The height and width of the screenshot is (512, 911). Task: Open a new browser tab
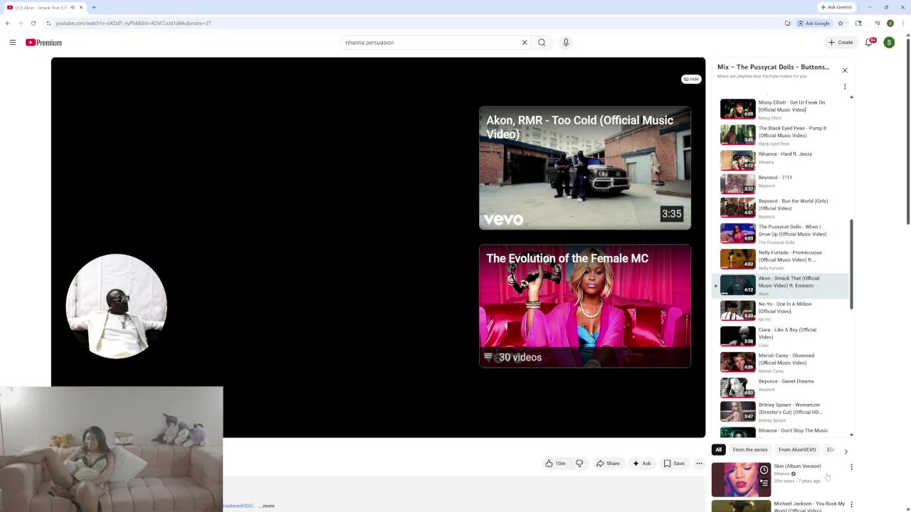pyautogui.click(x=93, y=7)
